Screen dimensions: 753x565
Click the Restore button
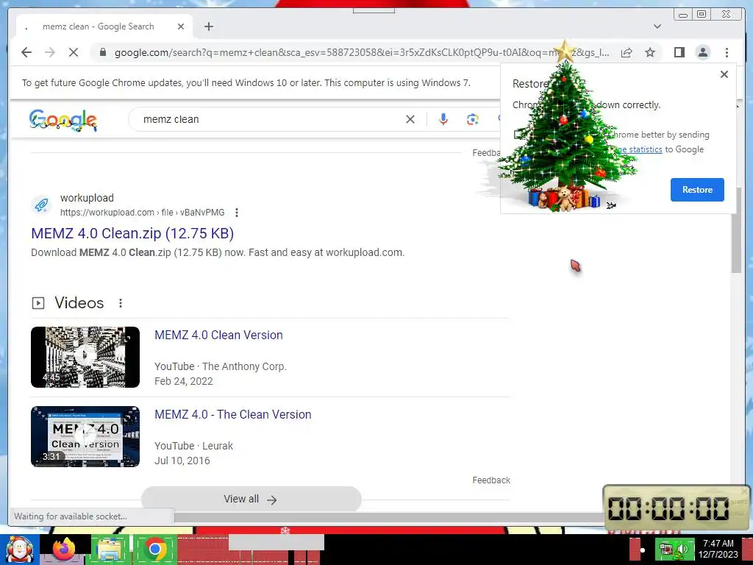[x=697, y=190]
